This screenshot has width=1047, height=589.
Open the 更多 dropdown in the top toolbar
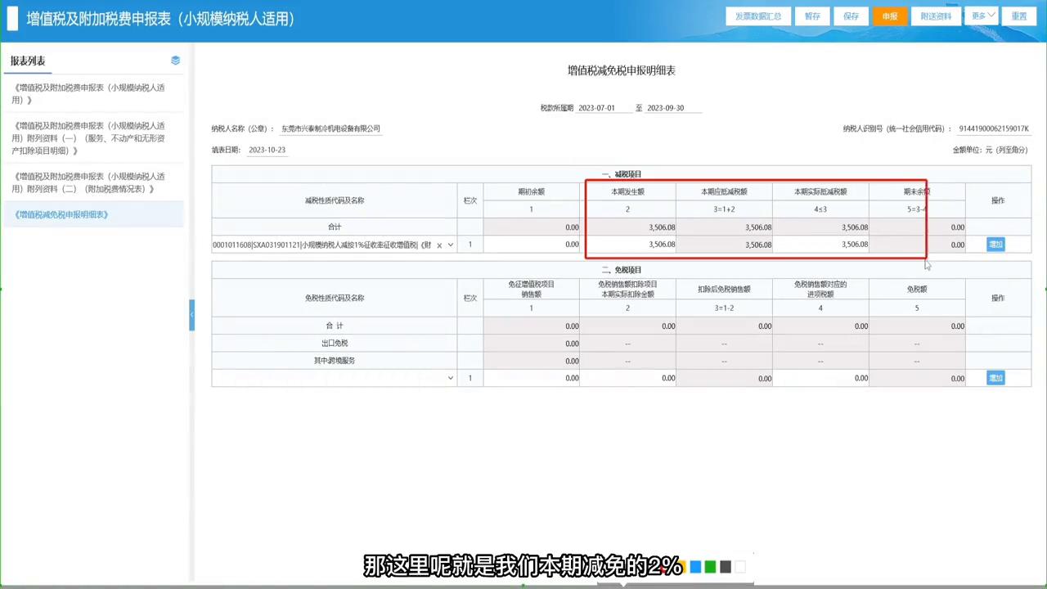tap(981, 16)
